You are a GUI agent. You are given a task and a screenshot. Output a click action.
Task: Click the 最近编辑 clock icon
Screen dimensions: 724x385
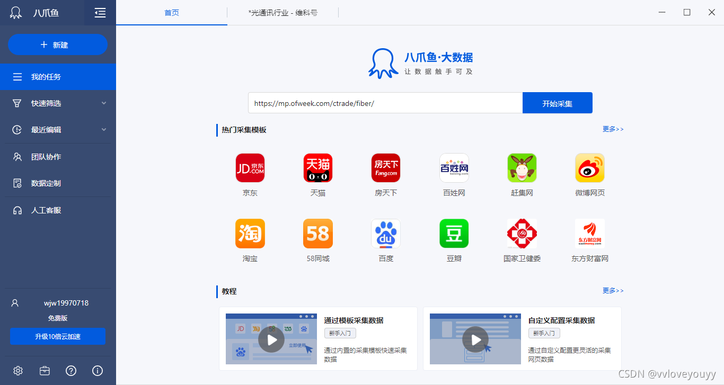[17, 130]
